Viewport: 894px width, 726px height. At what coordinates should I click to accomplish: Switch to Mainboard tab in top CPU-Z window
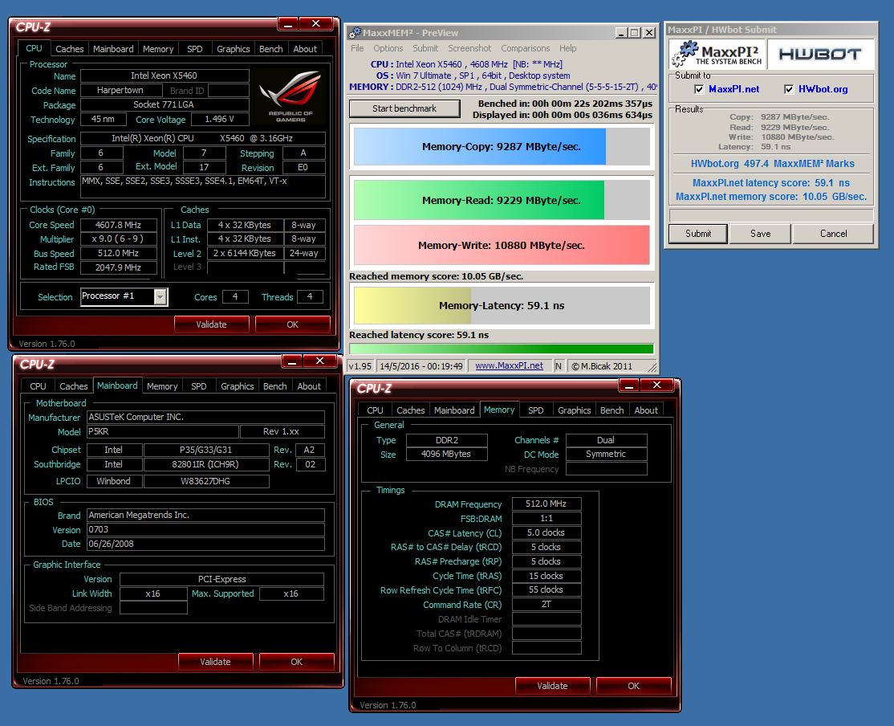point(113,49)
